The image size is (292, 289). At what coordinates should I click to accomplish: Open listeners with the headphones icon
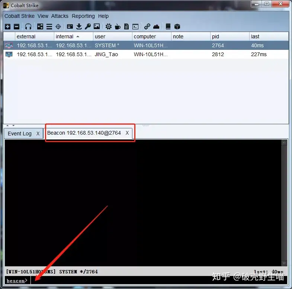pos(28,27)
